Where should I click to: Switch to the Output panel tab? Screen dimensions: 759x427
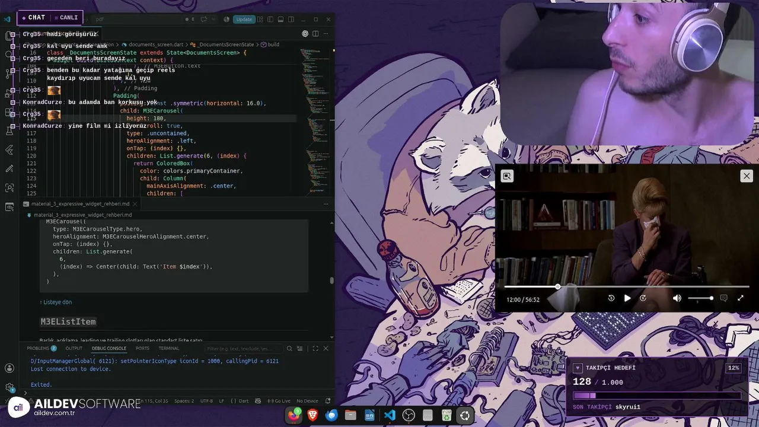pyautogui.click(x=74, y=348)
